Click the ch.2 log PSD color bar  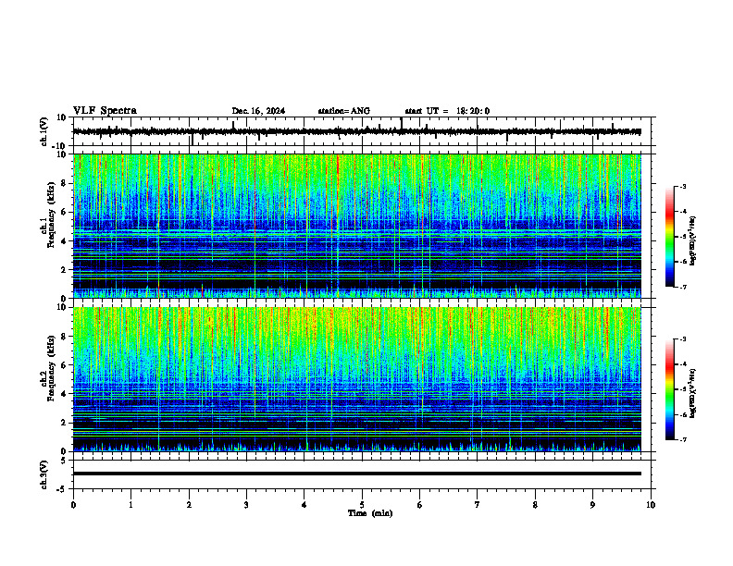click(670, 389)
